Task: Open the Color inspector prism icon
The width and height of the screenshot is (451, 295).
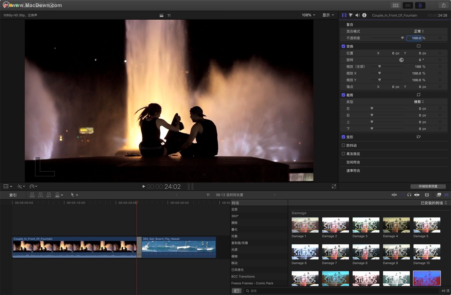Action: 351,15
